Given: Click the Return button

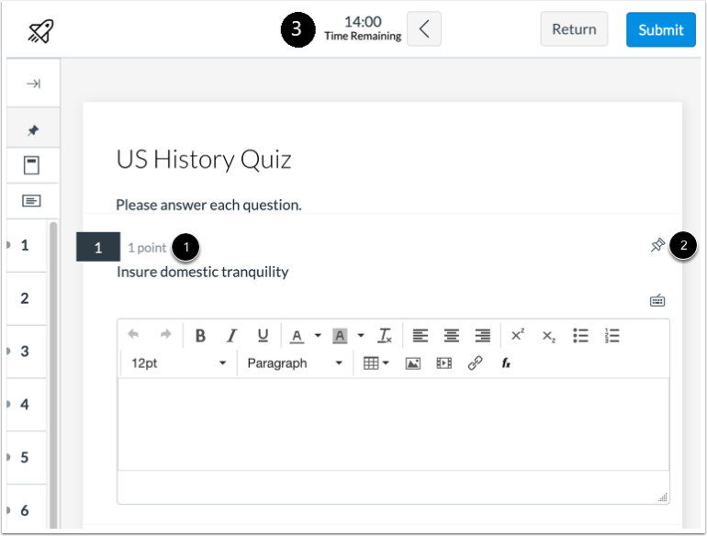Looking at the screenshot, I should pyautogui.click(x=574, y=29).
